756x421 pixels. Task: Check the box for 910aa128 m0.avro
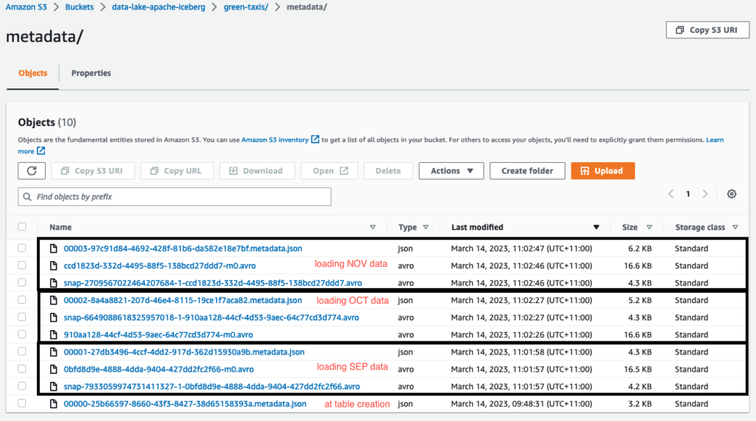[x=21, y=334]
